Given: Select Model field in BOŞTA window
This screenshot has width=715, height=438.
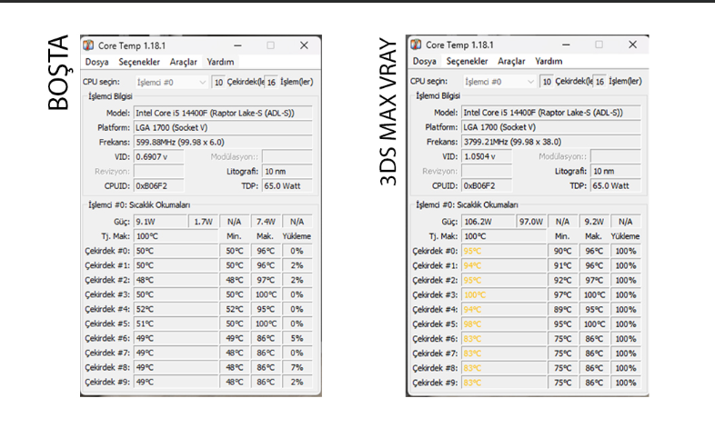Looking at the screenshot, I should click(223, 113).
